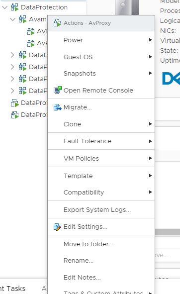Screen dimensions: 180x294
Task: Choose Open Remote Console
Action: point(101,90)
